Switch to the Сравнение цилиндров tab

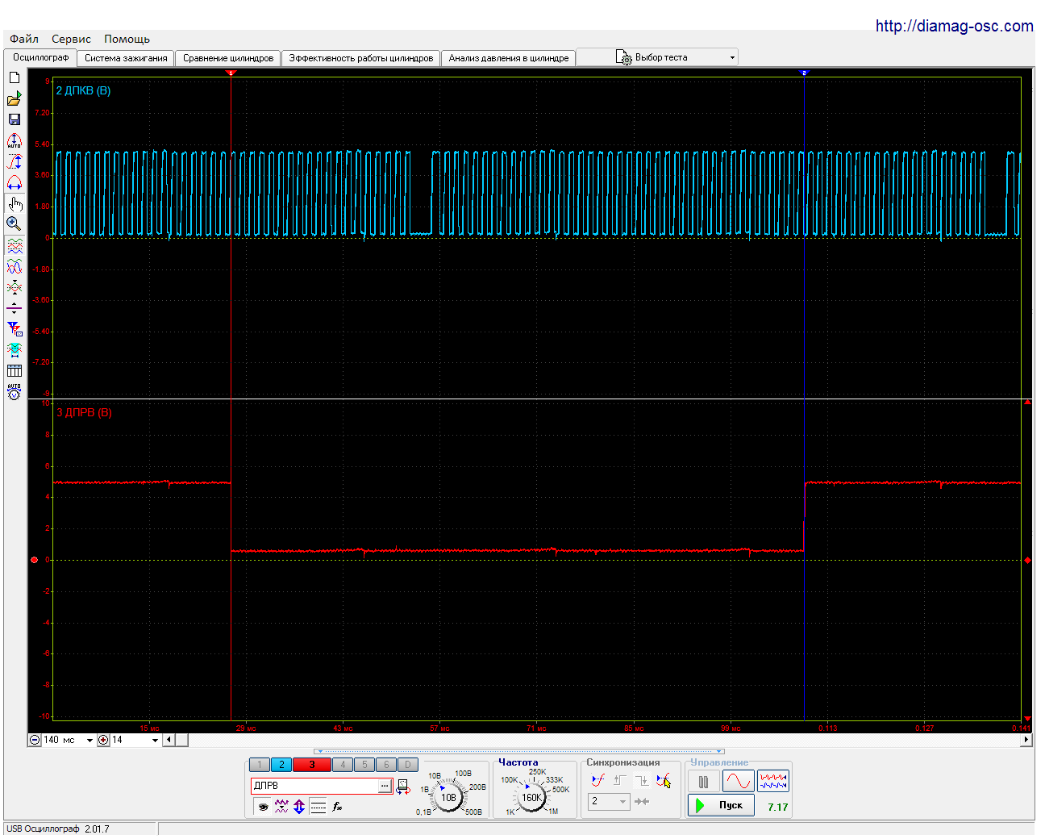coord(228,58)
